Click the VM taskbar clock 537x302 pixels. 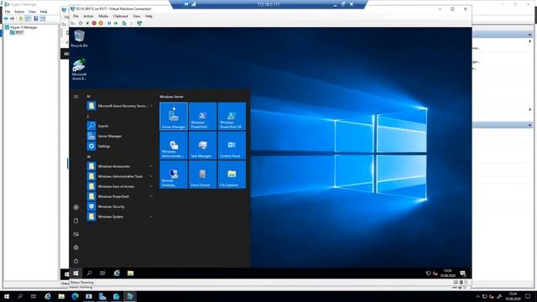[447, 273]
